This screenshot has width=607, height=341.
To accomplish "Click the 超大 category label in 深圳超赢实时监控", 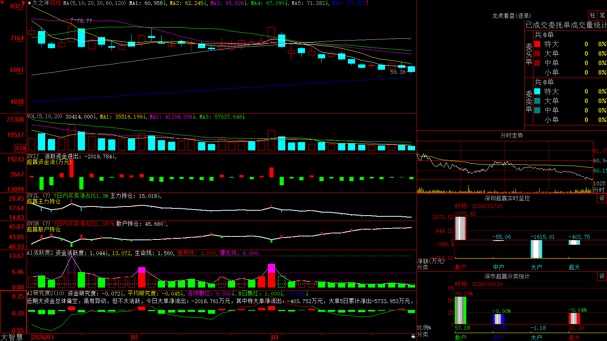I will (574, 267).
